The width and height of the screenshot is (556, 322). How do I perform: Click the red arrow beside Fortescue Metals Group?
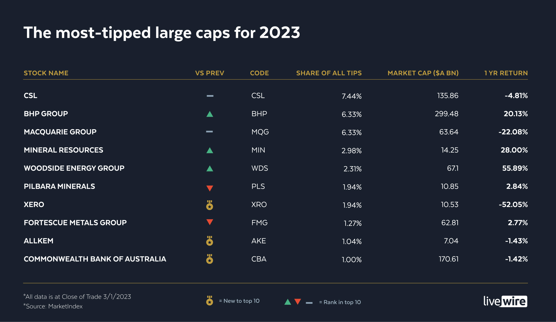click(210, 222)
